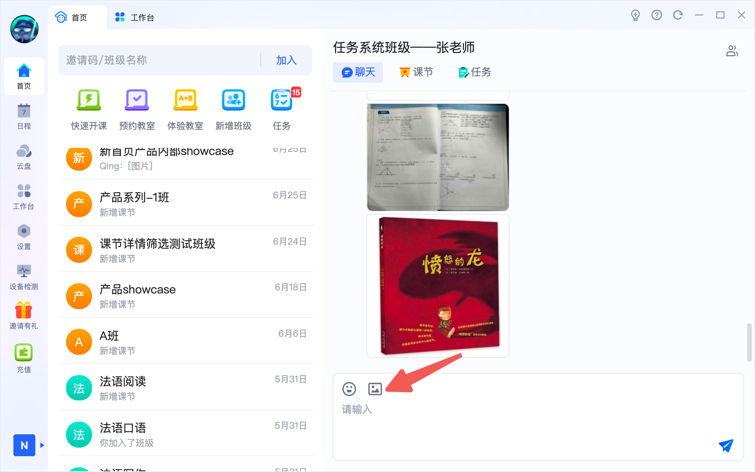This screenshot has height=472, width=755.
Task: Click the send image icon
Action: click(375, 389)
